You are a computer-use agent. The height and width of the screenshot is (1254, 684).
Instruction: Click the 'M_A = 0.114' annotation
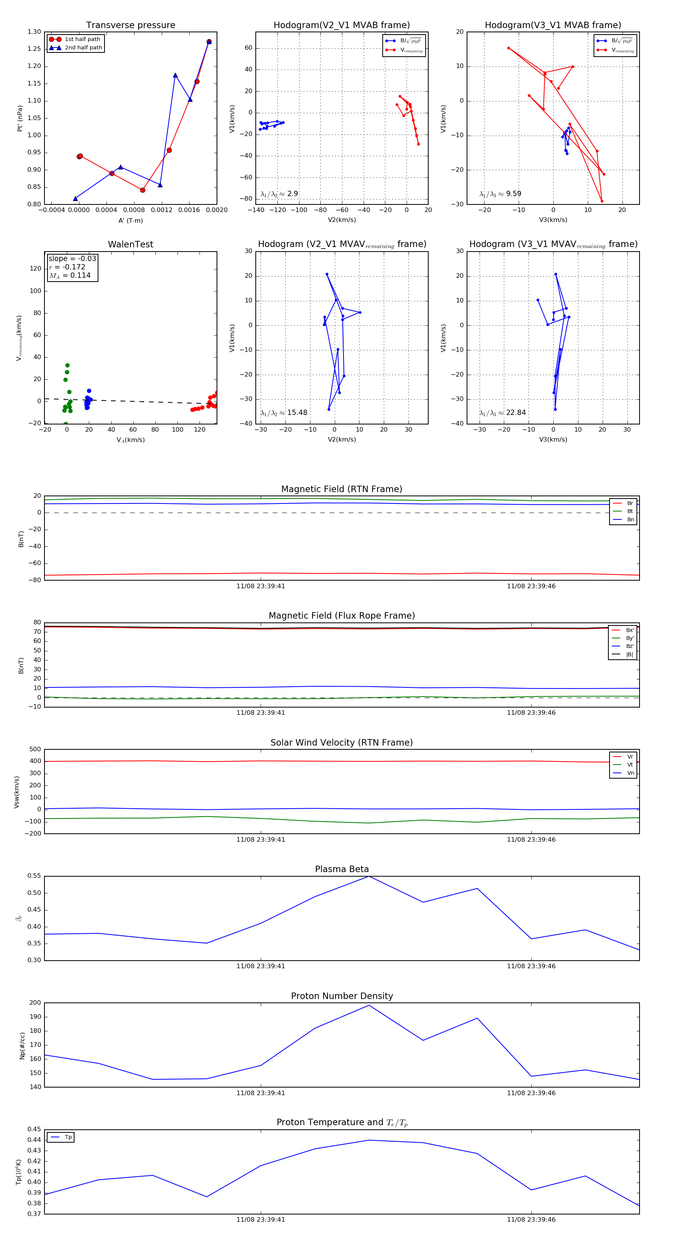pyautogui.click(x=70, y=275)
